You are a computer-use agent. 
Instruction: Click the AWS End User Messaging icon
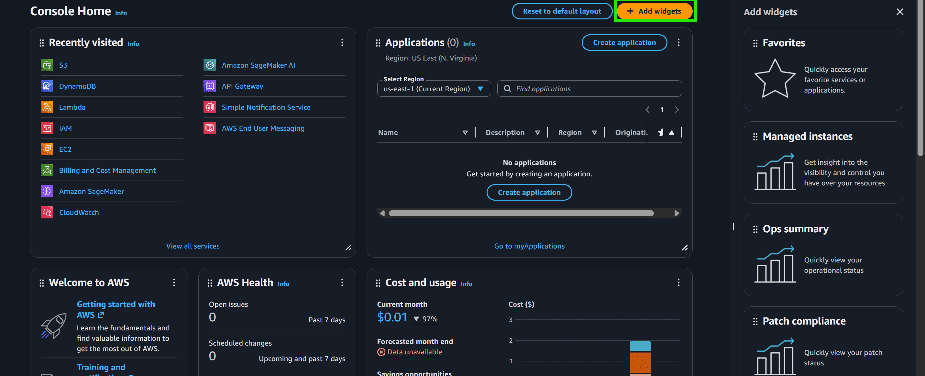tap(210, 128)
